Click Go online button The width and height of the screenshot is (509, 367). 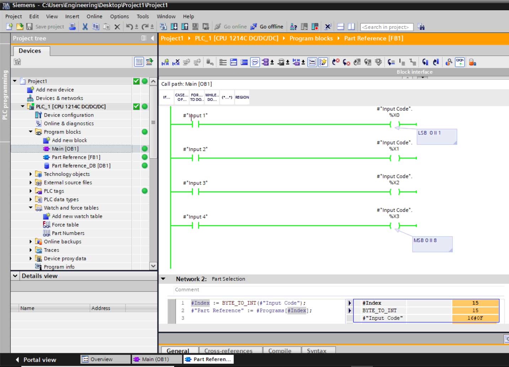click(x=231, y=27)
